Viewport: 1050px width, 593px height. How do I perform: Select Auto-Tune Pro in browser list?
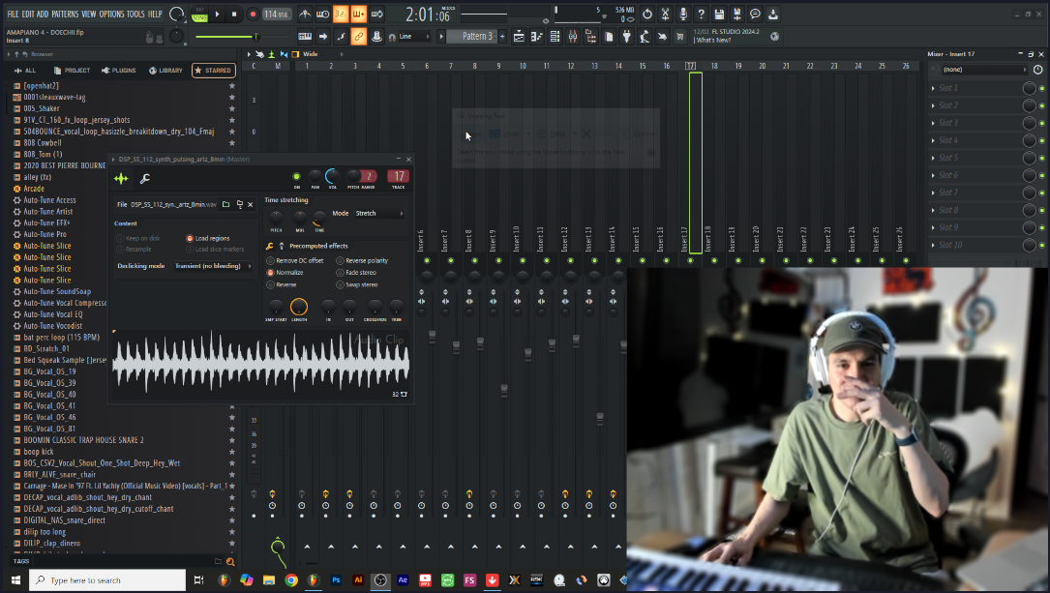pyautogui.click(x=45, y=234)
